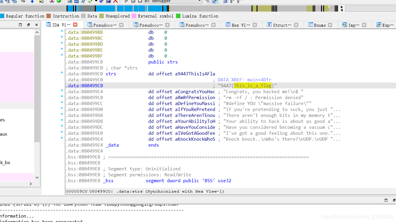The height and width of the screenshot is (222, 396).
Task: Close the Structures tab
Action: 296,25
